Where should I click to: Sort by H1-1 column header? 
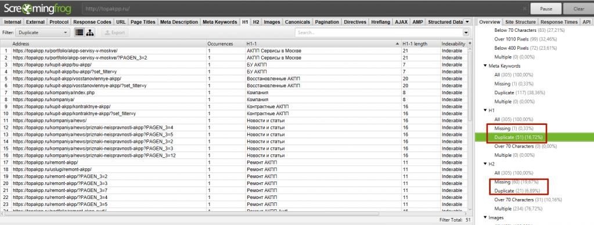click(323, 44)
